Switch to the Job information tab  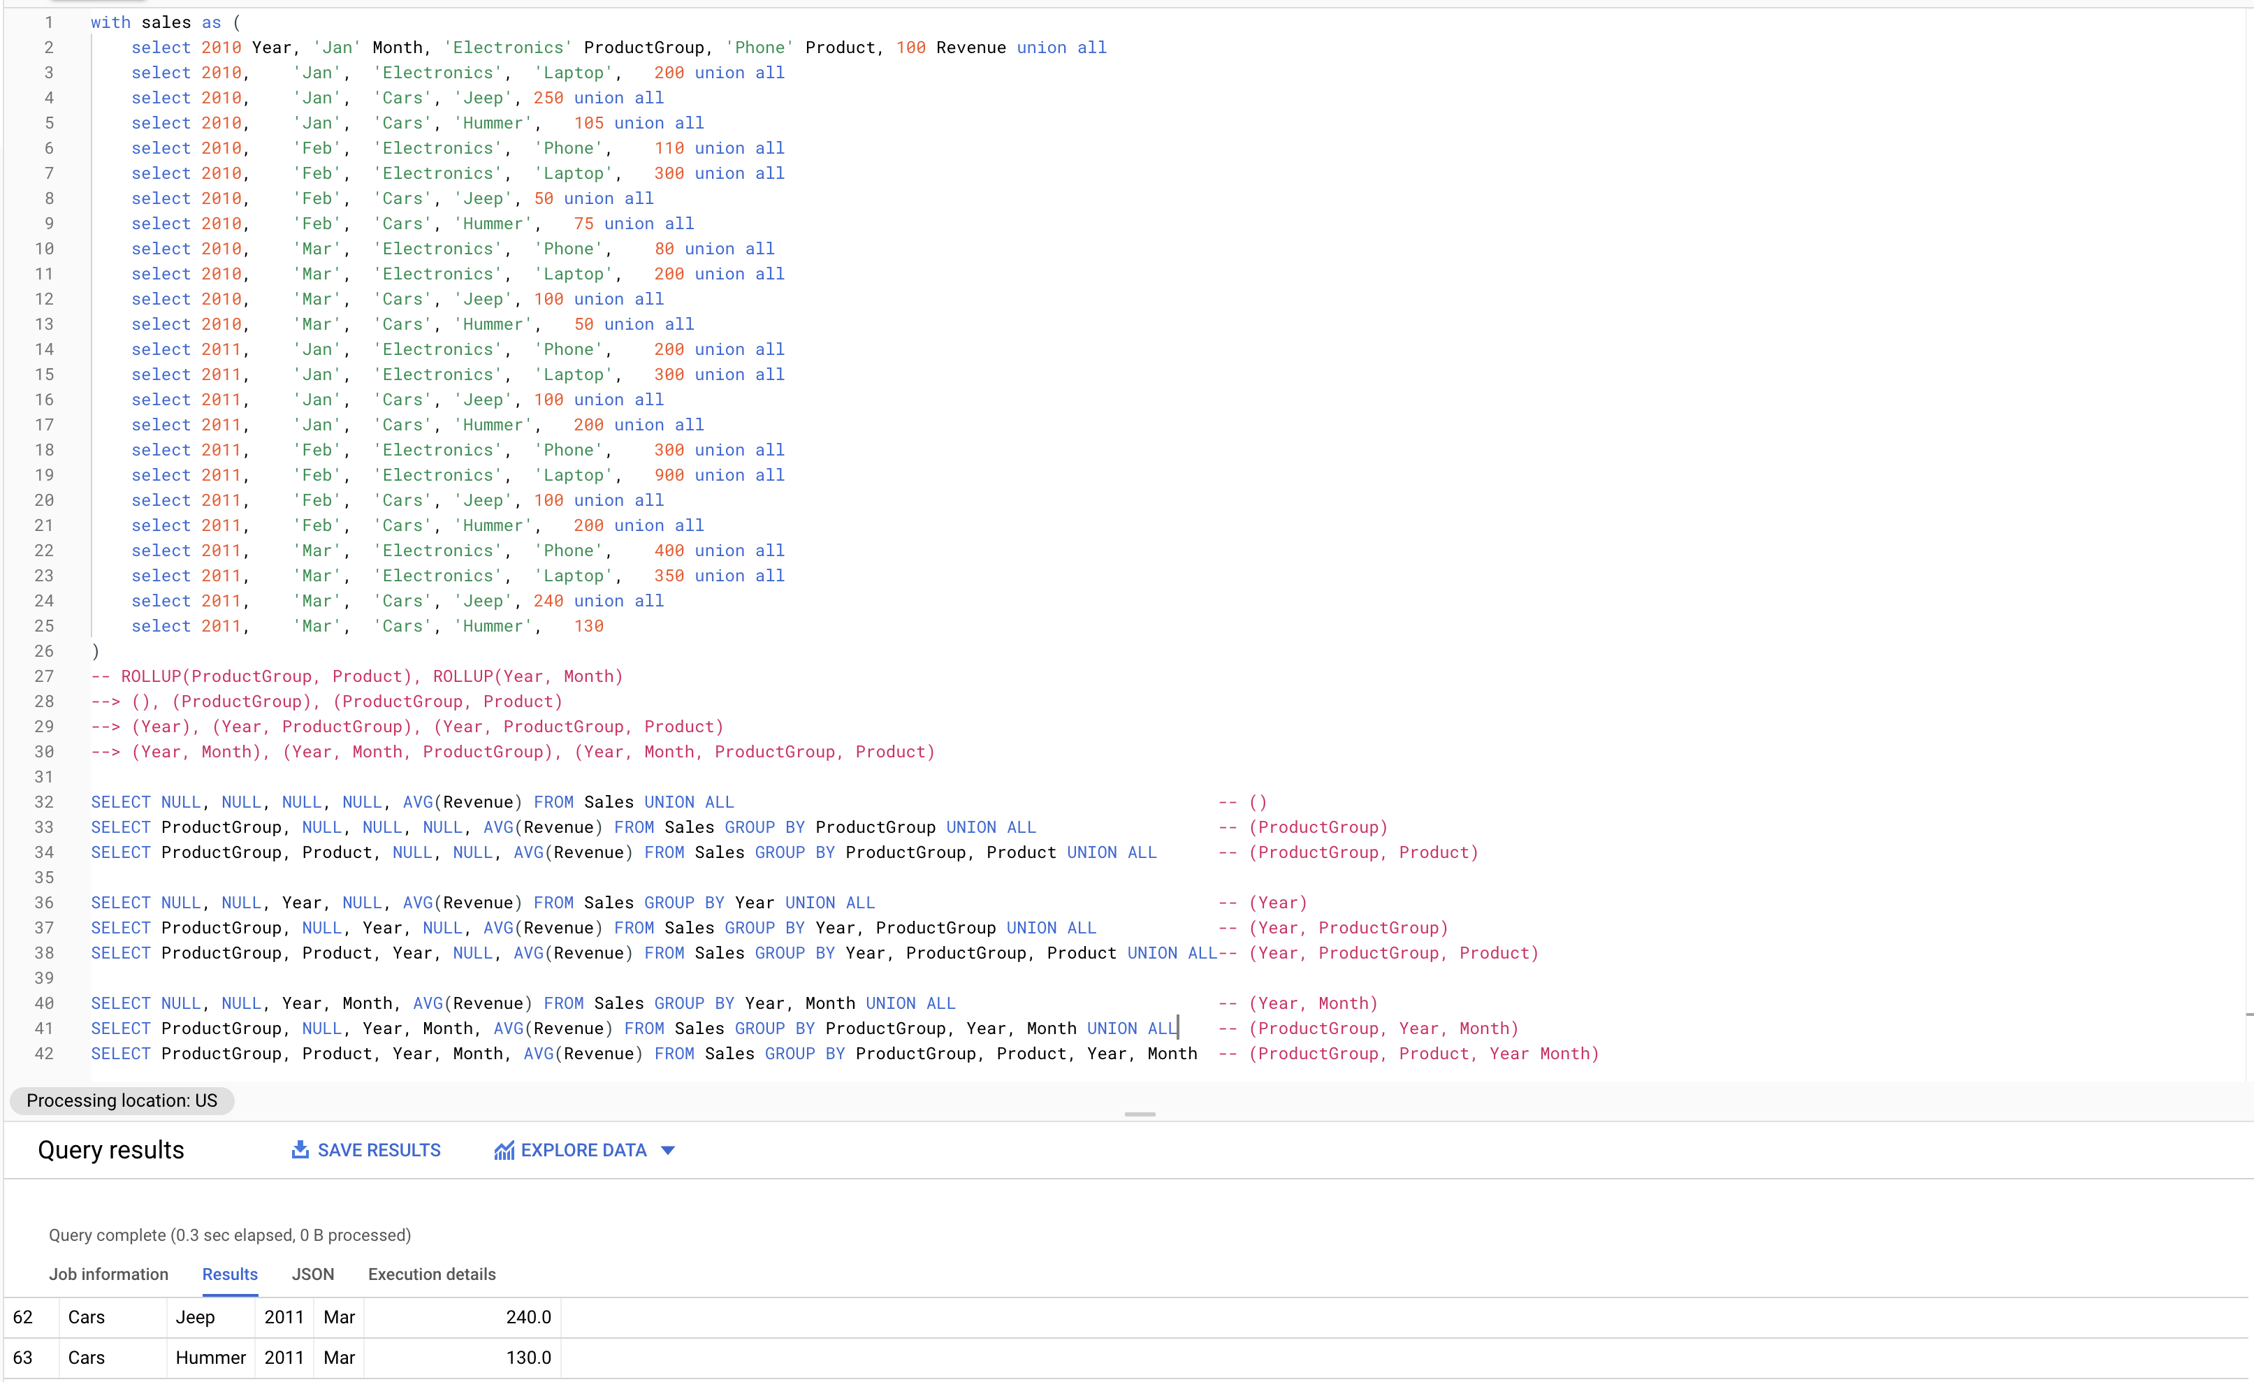tap(109, 1274)
